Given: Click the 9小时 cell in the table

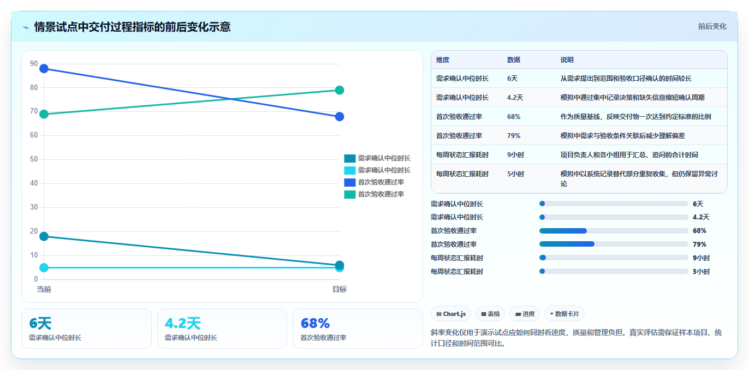Looking at the screenshot, I should [x=515, y=155].
